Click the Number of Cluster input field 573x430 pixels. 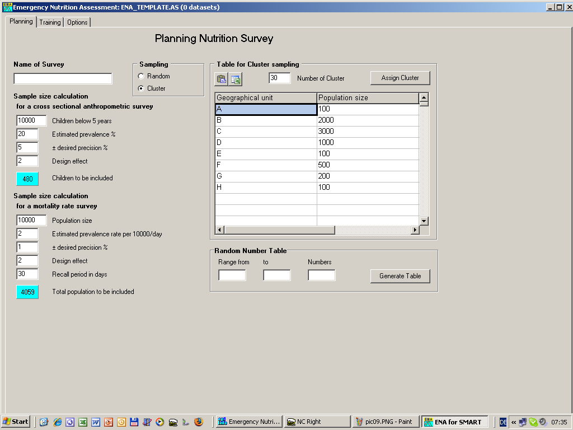(280, 78)
